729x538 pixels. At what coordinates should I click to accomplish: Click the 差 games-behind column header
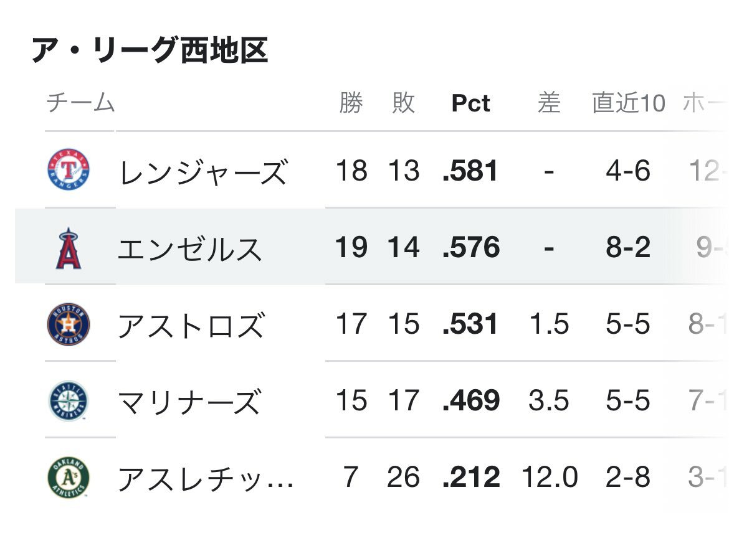(x=549, y=103)
